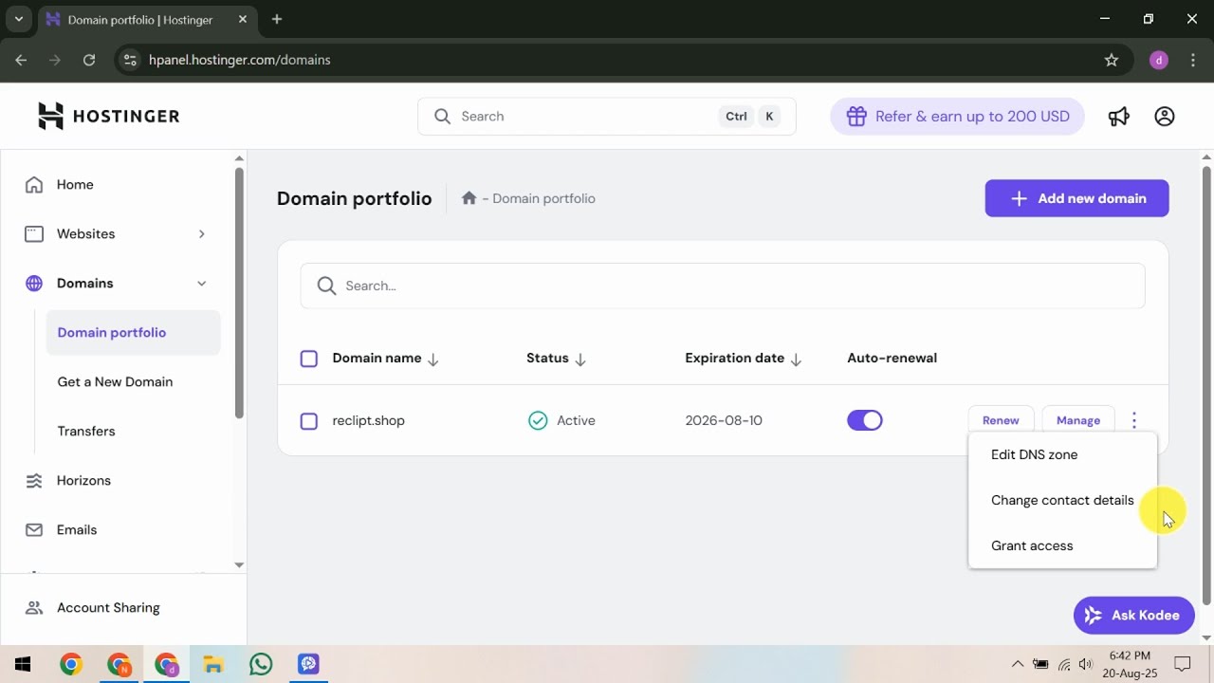1214x683 pixels.
Task: Click the Active status check icon
Action: click(x=538, y=420)
